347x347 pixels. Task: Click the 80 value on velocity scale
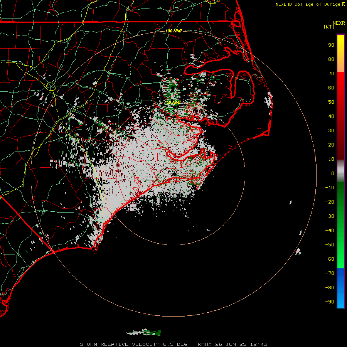331,59
